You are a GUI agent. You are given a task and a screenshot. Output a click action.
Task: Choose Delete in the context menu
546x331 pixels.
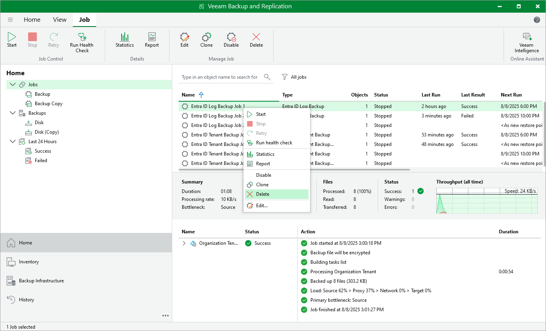pyautogui.click(x=263, y=194)
